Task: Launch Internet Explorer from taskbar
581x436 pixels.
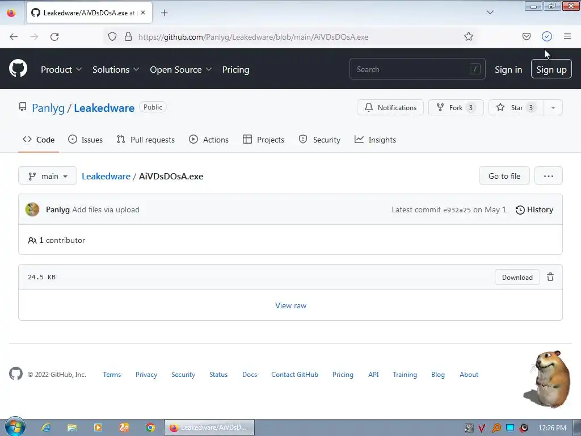Action: 46,427
